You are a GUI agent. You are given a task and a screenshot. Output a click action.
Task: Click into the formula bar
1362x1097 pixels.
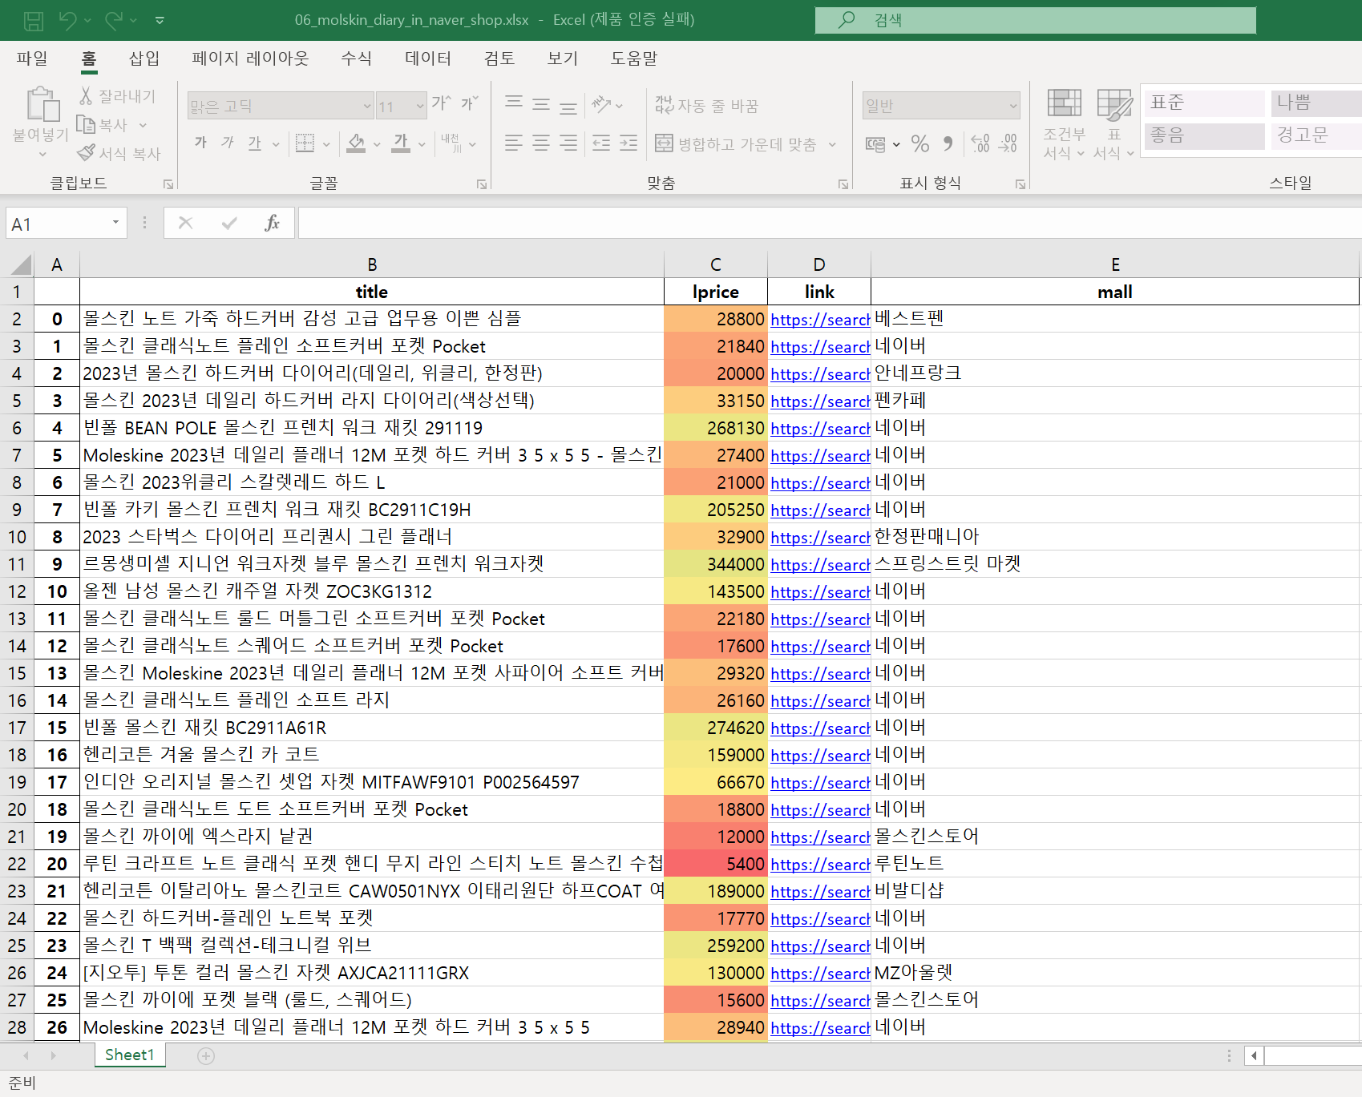[x=830, y=223]
